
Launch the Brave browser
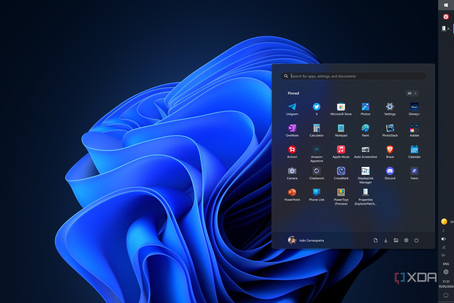pyautogui.click(x=390, y=151)
